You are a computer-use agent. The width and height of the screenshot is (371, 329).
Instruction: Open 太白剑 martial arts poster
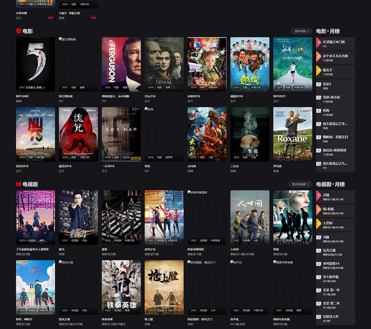pos(207,134)
